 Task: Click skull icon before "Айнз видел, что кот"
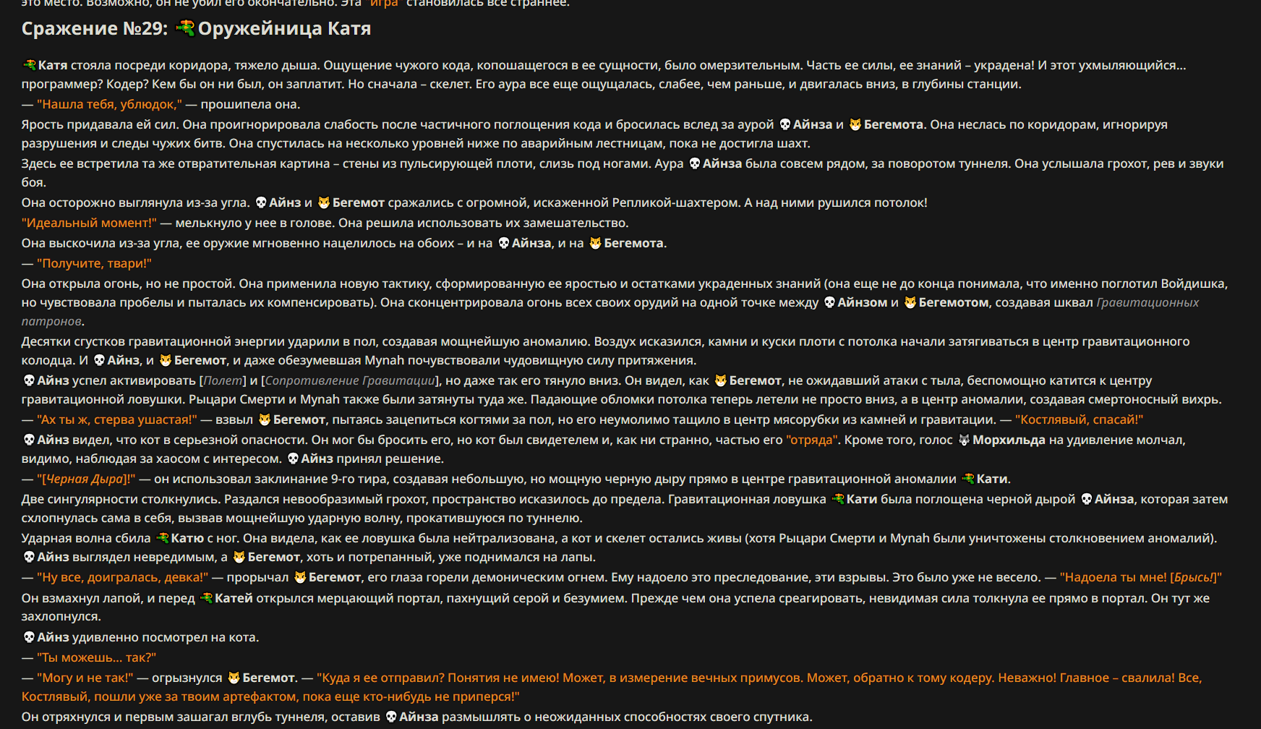tap(29, 440)
